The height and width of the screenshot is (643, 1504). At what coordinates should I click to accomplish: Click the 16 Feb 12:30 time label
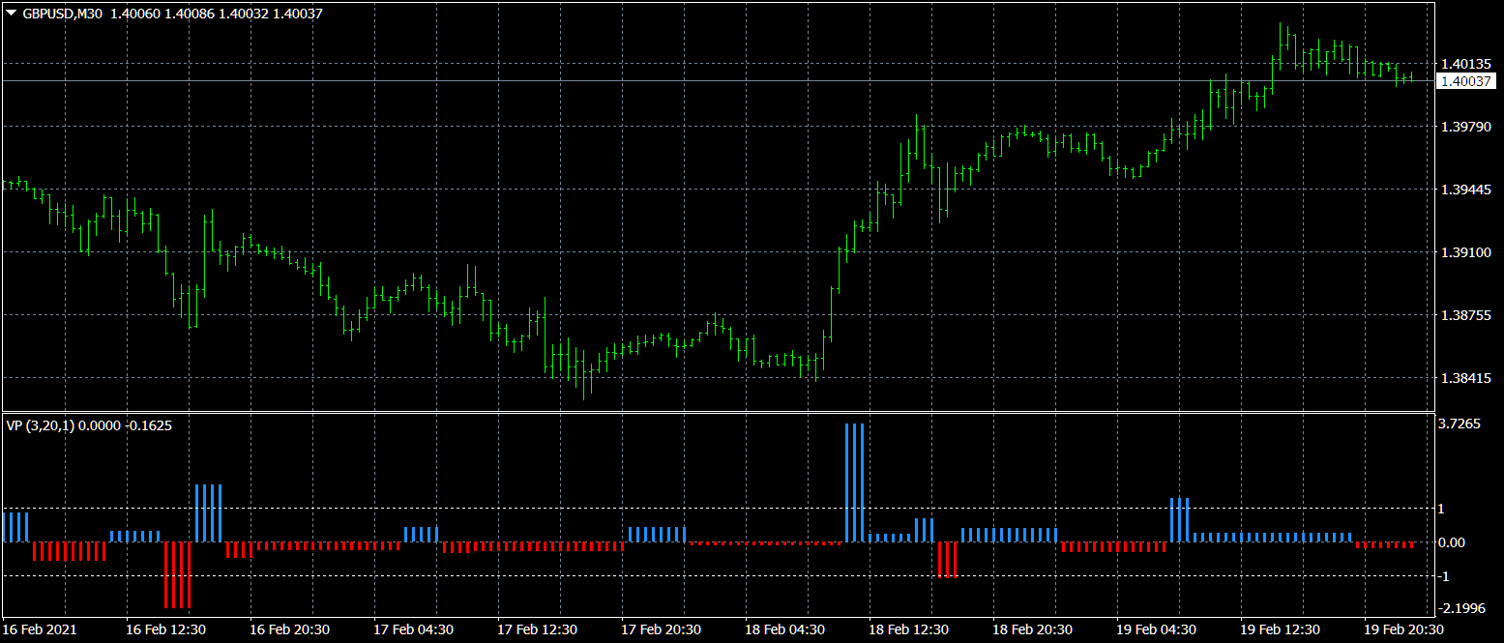pyautogui.click(x=165, y=629)
